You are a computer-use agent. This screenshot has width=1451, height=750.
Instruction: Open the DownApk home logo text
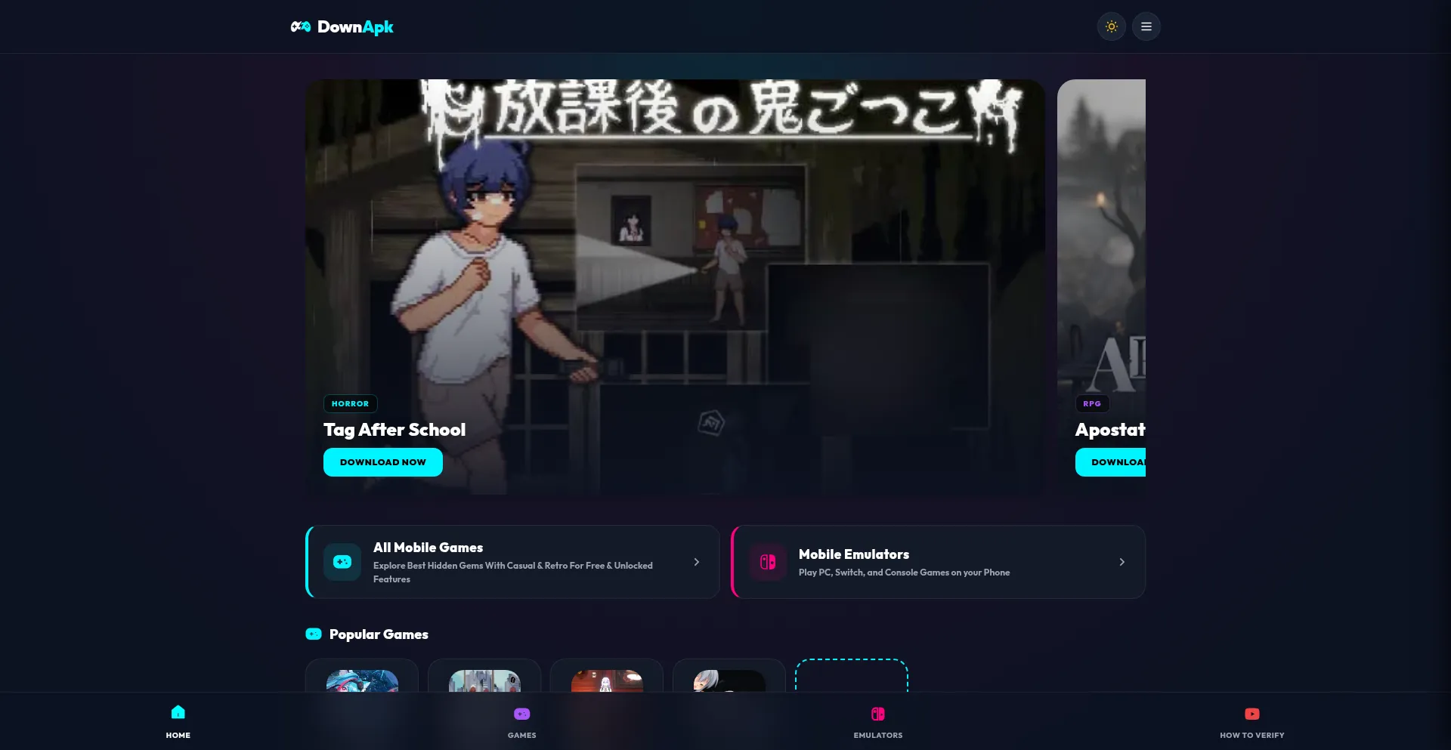pyautogui.click(x=355, y=26)
